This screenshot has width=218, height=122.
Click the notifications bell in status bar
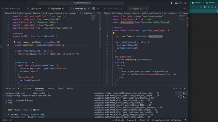coord(185,120)
